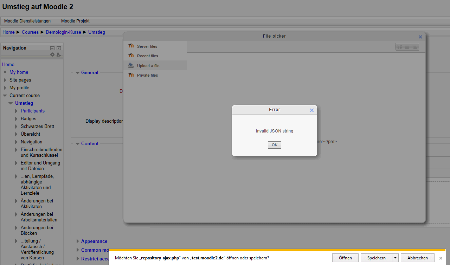Expand the Übersicht node
Screen dimensions: 450x265
pyautogui.click(x=16, y=134)
